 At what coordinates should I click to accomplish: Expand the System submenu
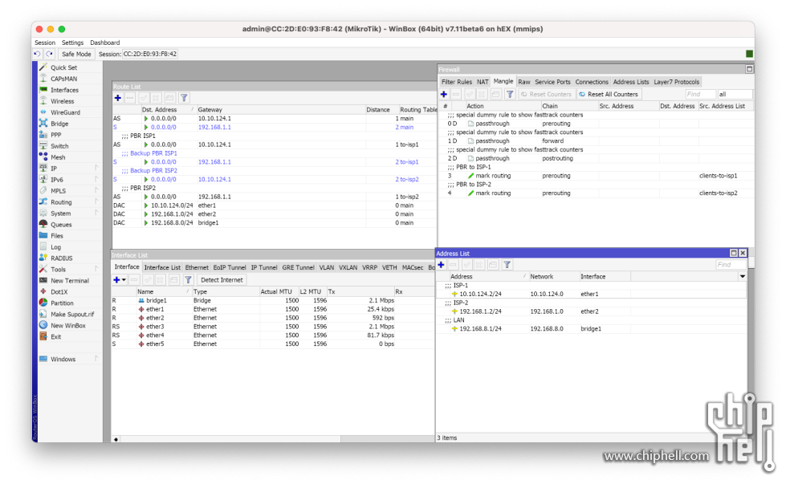(96, 213)
